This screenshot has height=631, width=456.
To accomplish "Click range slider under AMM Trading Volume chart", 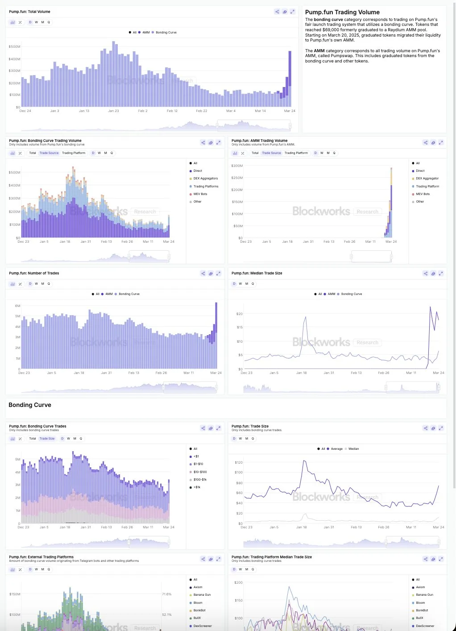I will click(371, 257).
